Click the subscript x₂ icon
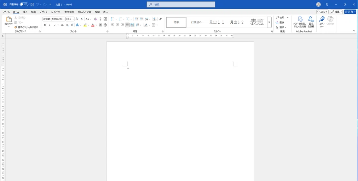 (67, 25)
